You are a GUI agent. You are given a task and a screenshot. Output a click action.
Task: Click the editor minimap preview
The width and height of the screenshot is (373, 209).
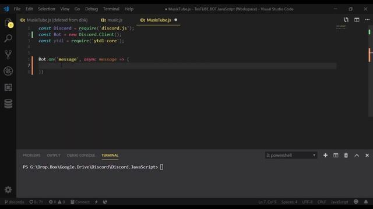(x=341, y=27)
